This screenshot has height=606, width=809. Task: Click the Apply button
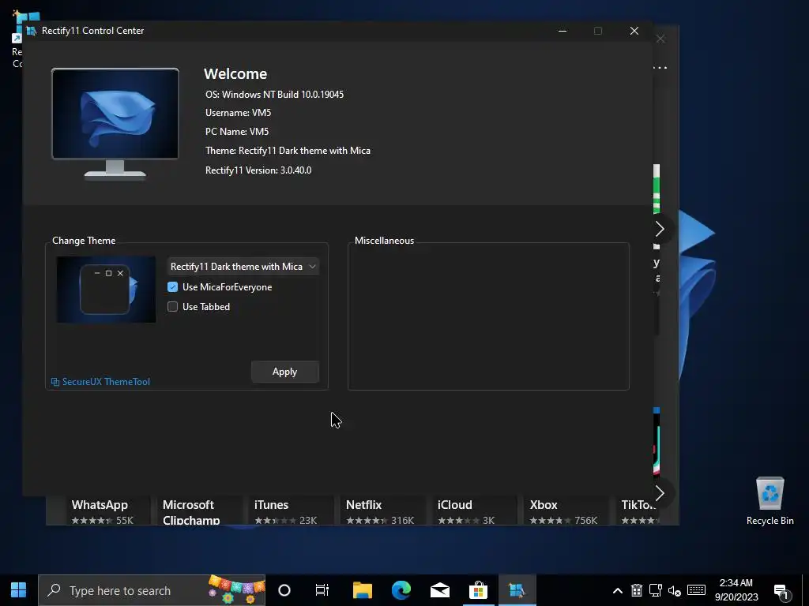pyautogui.click(x=284, y=372)
